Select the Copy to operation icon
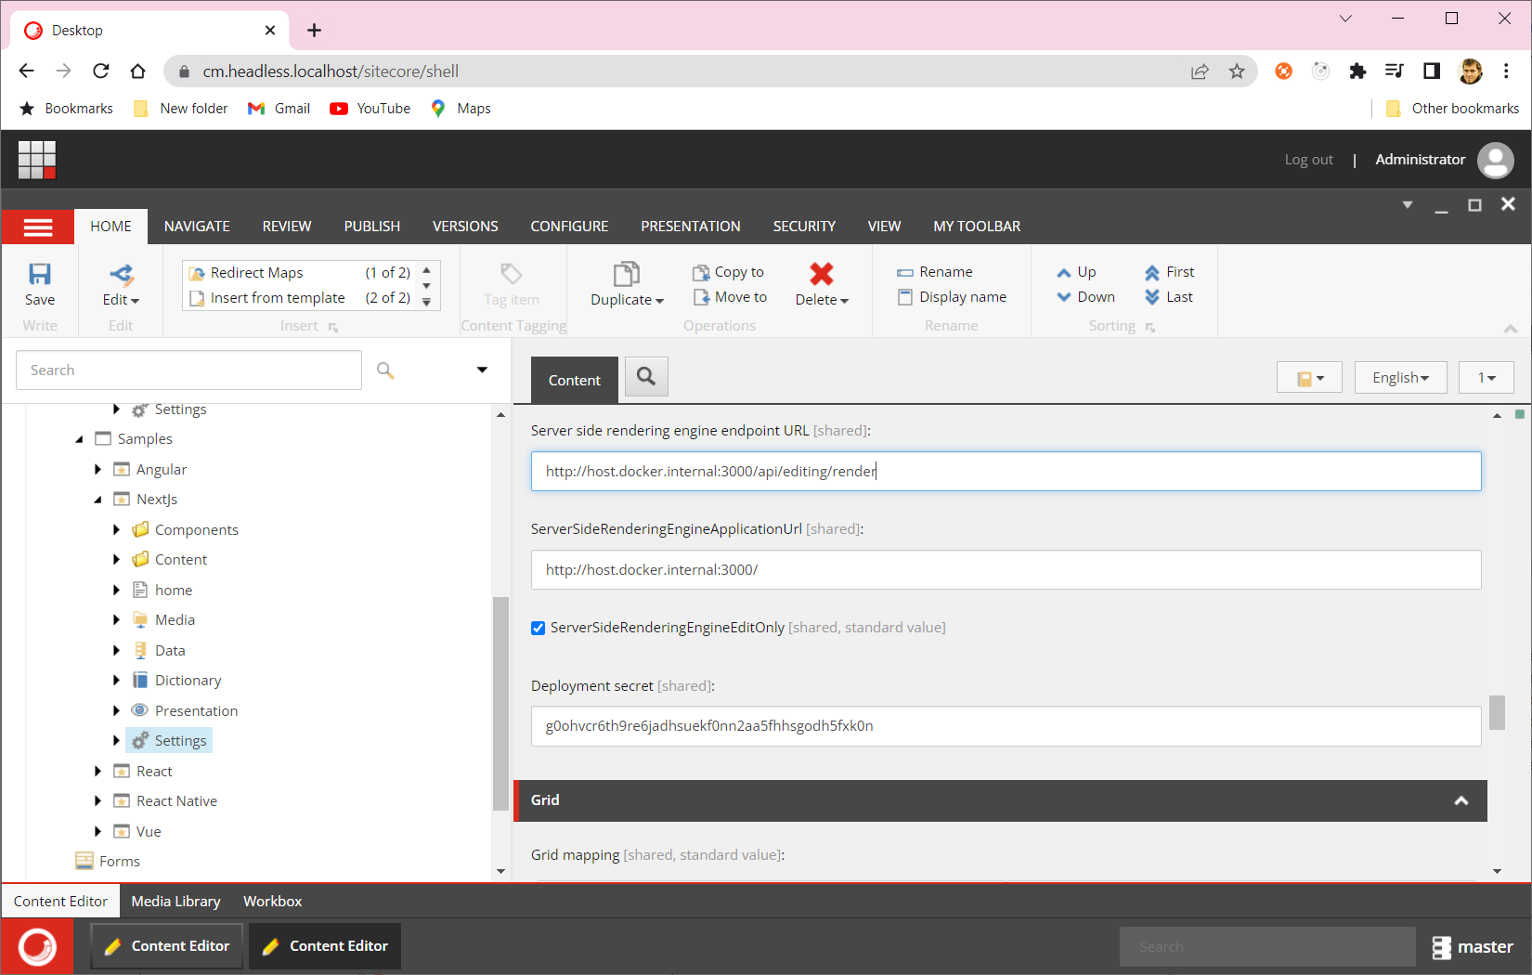Screen dimensions: 1532x975 (x=699, y=271)
